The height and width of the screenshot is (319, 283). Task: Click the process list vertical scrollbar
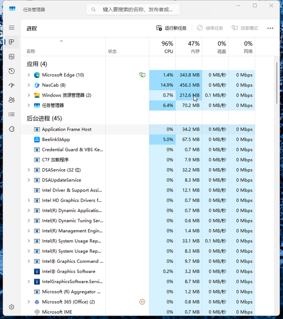coord(277,83)
